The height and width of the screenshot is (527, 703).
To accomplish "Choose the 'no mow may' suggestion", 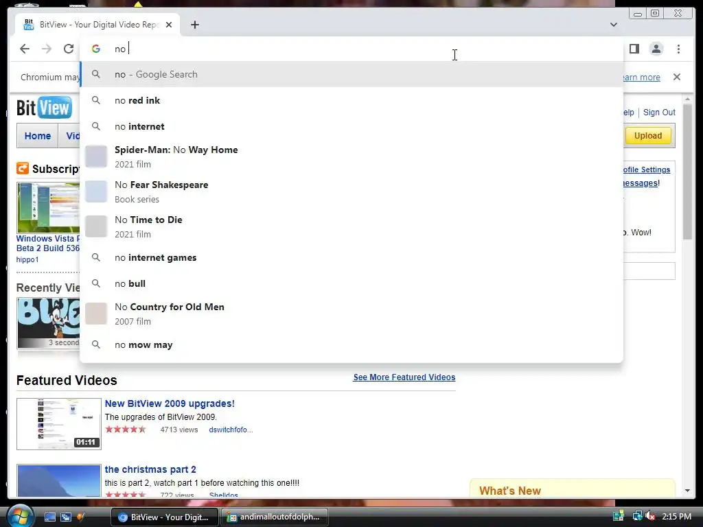I will (x=351, y=344).
